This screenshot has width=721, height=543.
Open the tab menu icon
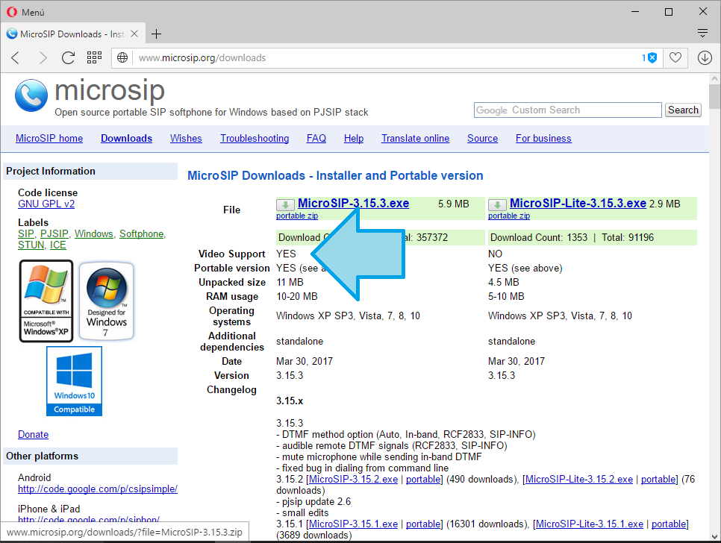[x=702, y=33]
